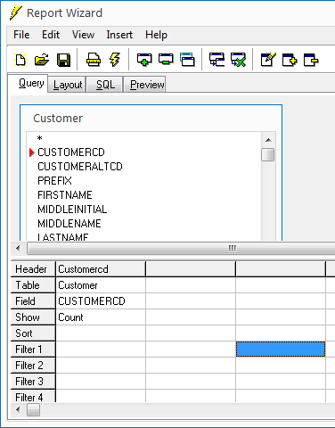The width and height of the screenshot is (335, 428).
Task: Select the asterisk all-fields entry
Action: click(39, 138)
